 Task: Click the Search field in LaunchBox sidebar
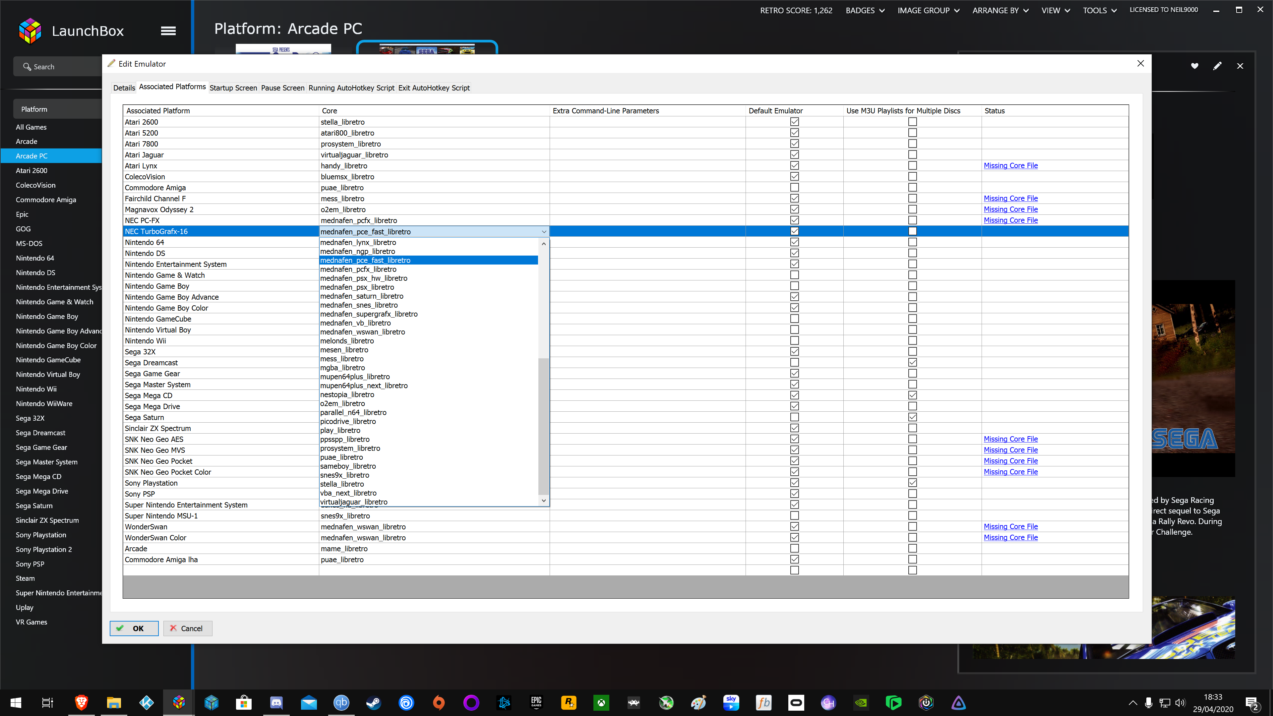tap(57, 67)
